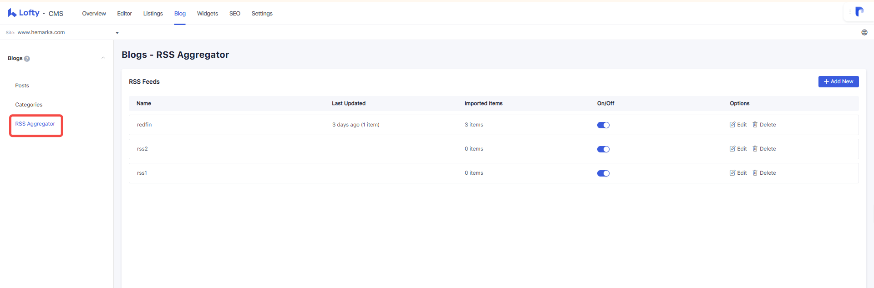The image size is (874, 288).
Task: Open Posts in the sidebar
Action: (x=22, y=86)
